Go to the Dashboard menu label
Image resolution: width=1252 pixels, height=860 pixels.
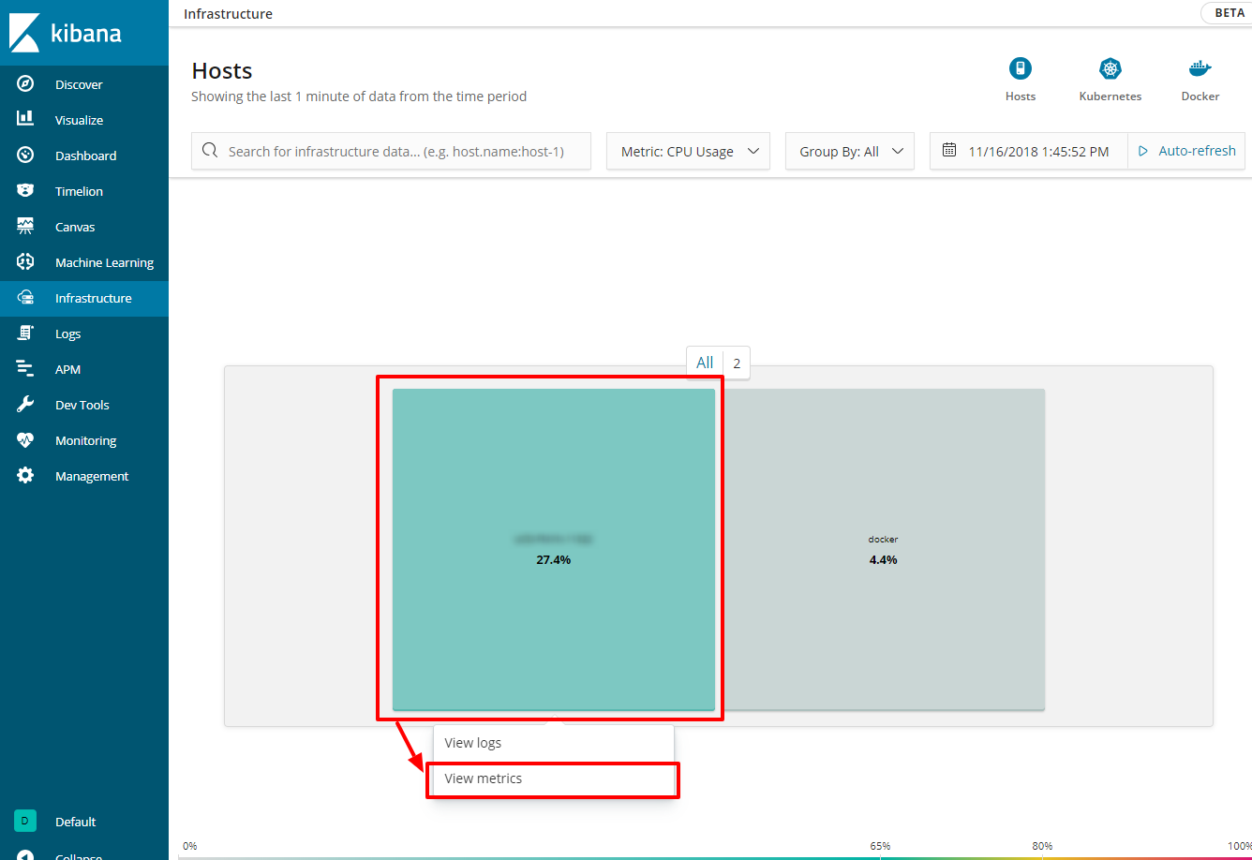[x=86, y=156]
